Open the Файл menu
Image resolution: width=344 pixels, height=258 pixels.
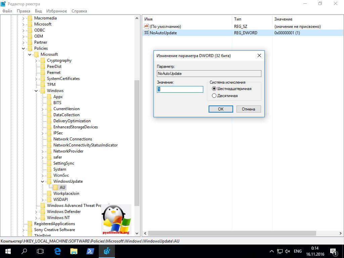point(7,11)
